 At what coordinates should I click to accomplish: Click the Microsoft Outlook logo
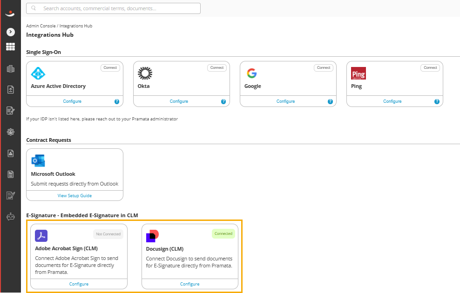click(38, 161)
